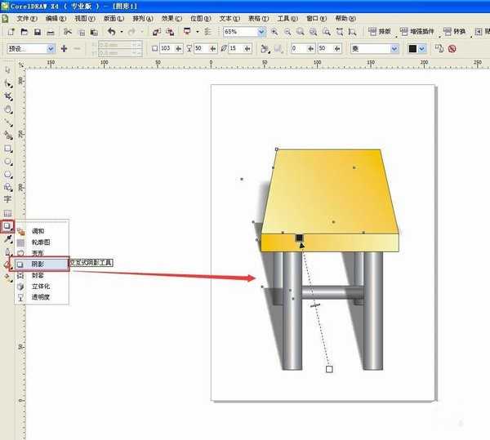The width and height of the screenshot is (490, 440).
Task: Select the Pick tool in the toolbox
Action: (8, 71)
